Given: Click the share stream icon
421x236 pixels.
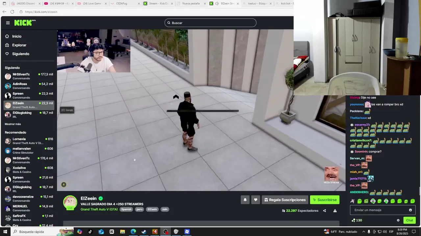Looking at the screenshot, I should 324,211.
